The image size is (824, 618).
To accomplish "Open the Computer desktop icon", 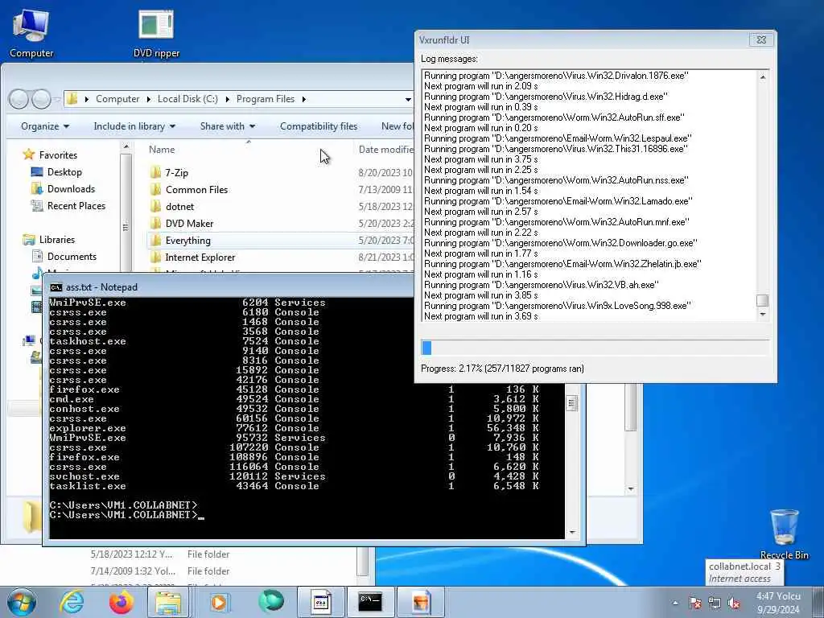I will [31, 32].
